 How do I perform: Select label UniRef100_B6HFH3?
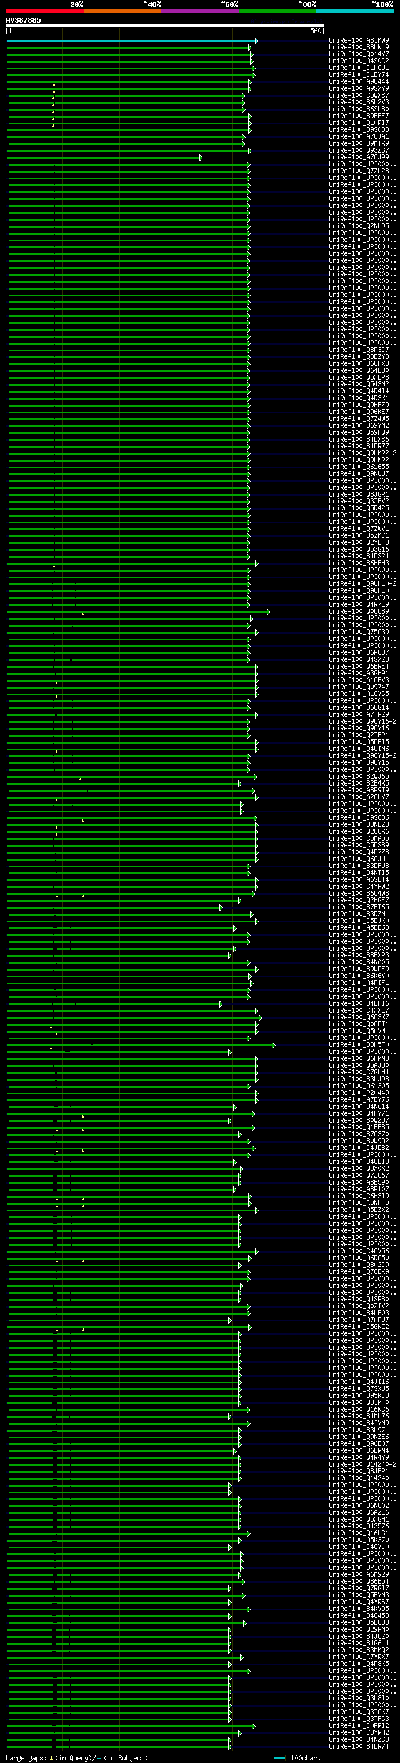[x=359, y=563]
